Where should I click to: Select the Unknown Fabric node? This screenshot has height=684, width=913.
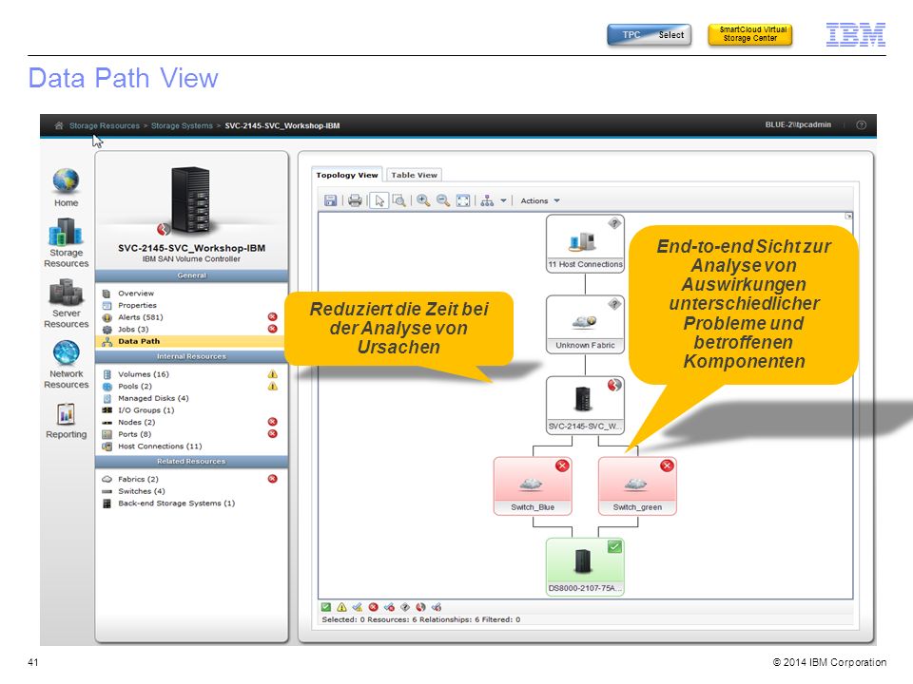point(585,324)
